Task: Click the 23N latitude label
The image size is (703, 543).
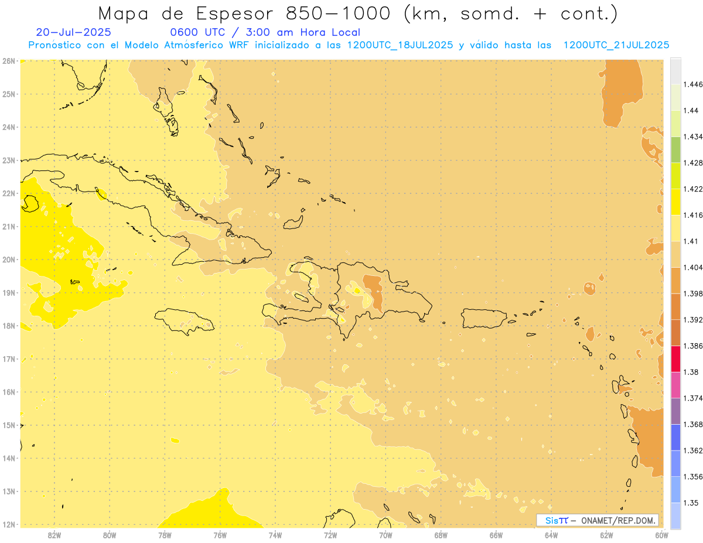Action: coord(9,160)
